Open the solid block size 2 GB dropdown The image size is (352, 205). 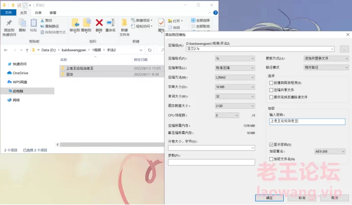point(235,106)
